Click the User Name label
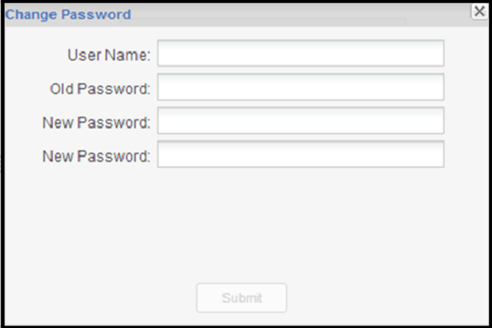Viewport: 492px width, 328px height. (x=109, y=55)
